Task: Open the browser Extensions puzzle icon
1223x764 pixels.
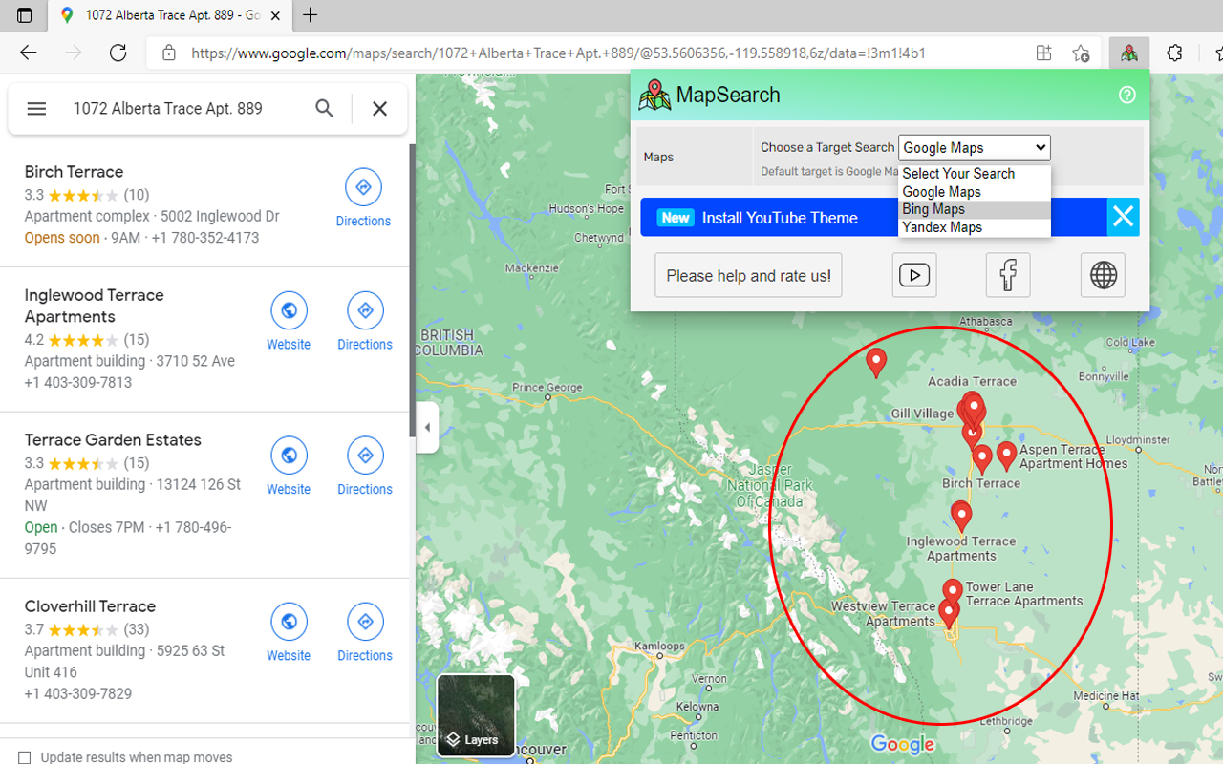Action: (x=1174, y=53)
